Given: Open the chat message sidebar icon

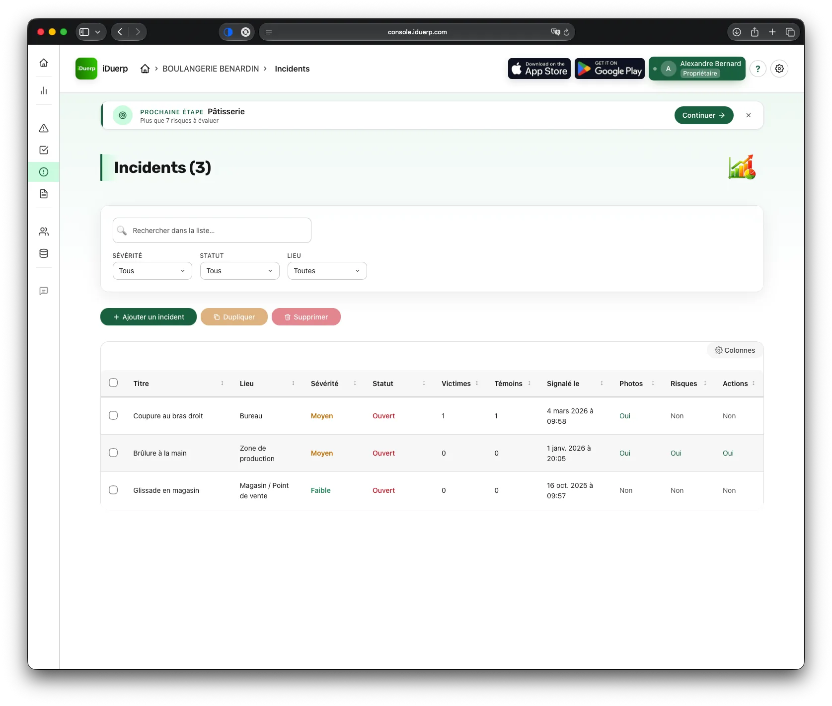Looking at the screenshot, I should pyautogui.click(x=44, y=291).
